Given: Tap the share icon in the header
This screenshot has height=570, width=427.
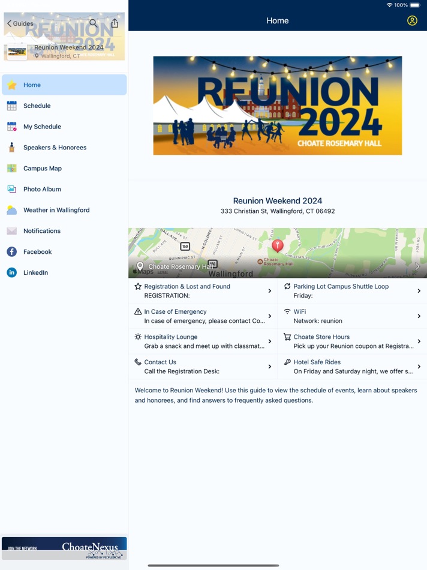Looking at the screenshot, I should click(115, 23).
